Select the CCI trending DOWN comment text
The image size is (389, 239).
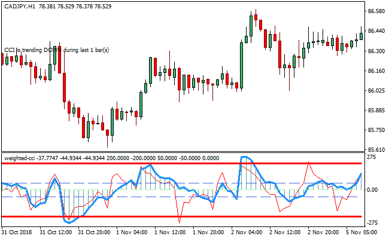coord(57,50)
